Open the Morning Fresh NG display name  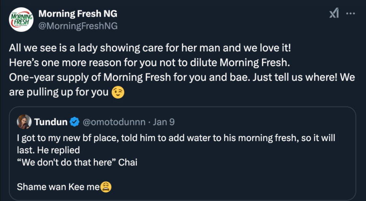tap(78, 14)
